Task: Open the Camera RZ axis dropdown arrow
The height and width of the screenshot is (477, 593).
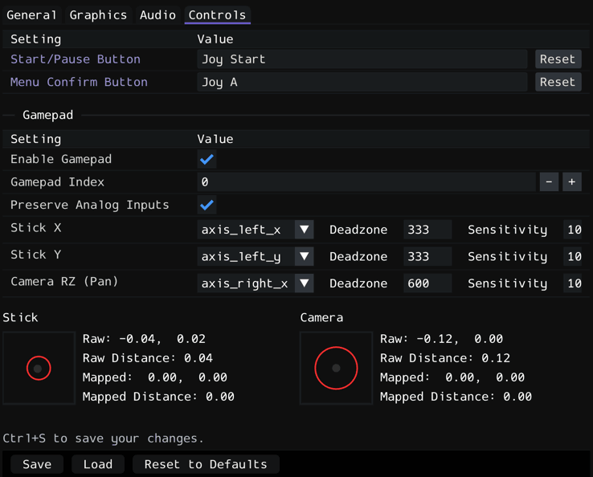Action: 305,283
